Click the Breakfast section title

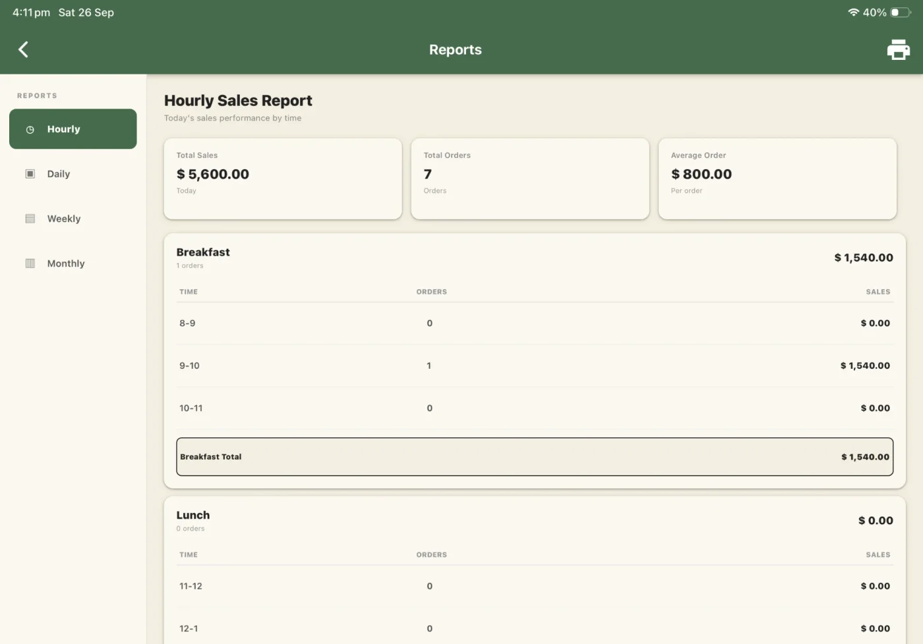pos(203,252)
